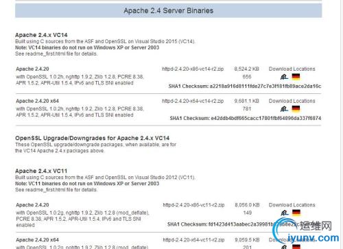
Task: Open the httpd-2.4.20-x86-vc11-r2.zip file link
Action: 193,205
